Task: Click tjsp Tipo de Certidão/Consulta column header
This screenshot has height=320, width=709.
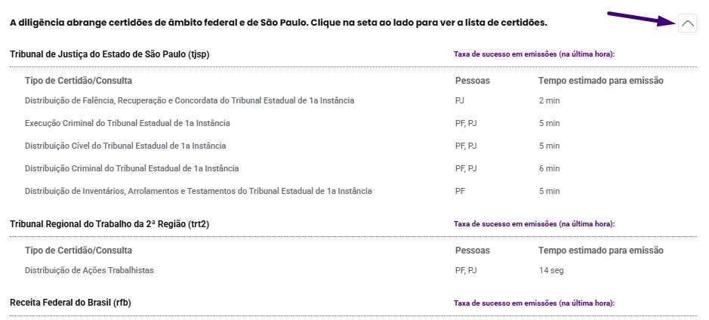Action: [x=79, y=81]
